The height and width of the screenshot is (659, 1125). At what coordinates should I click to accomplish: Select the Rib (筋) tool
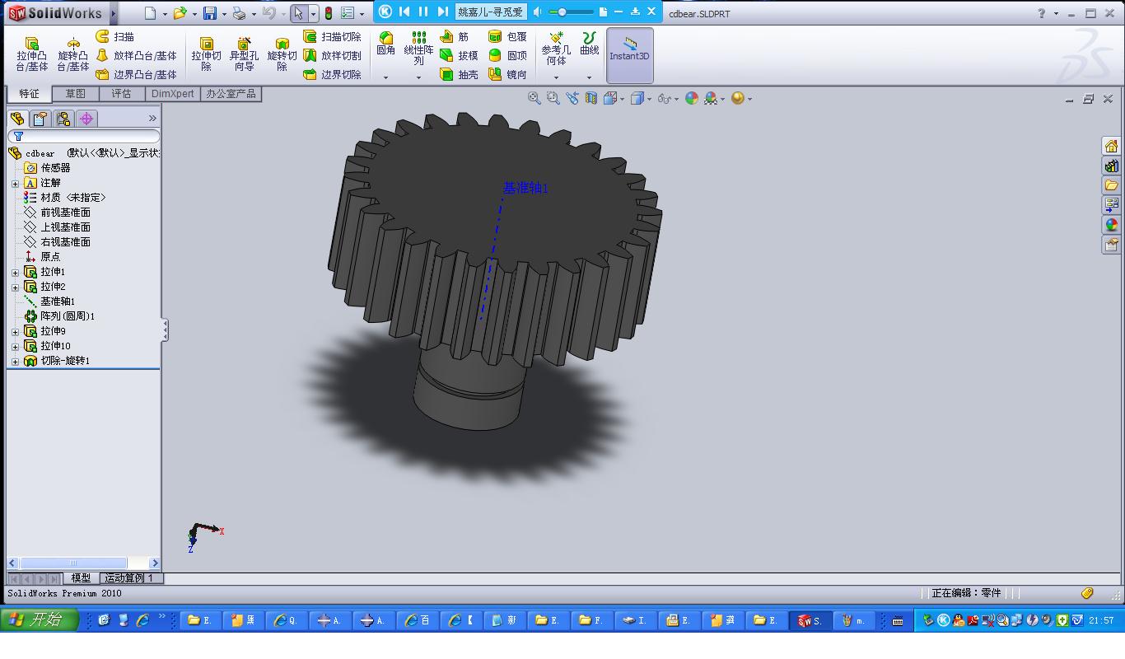(455, 37)
